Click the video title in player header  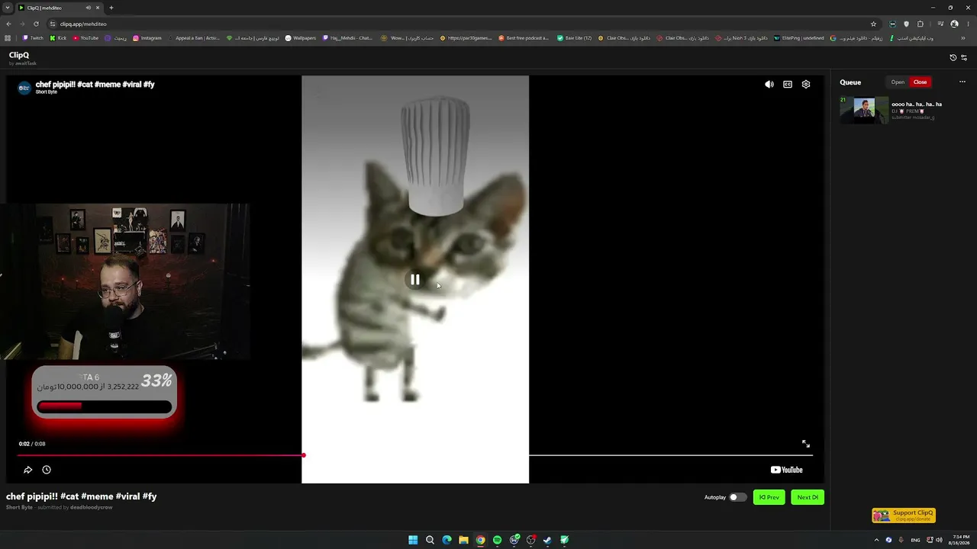pos(95,85)
